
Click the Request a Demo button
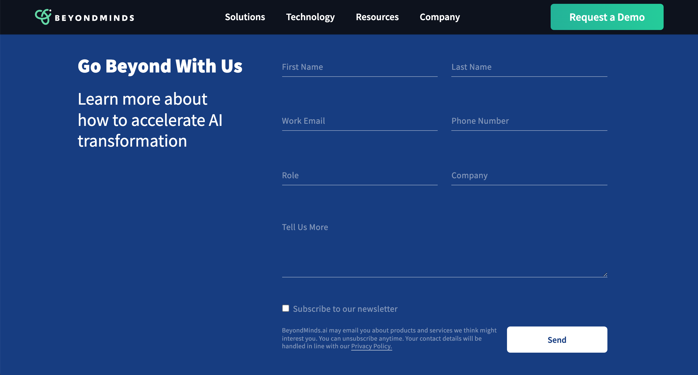607,17
